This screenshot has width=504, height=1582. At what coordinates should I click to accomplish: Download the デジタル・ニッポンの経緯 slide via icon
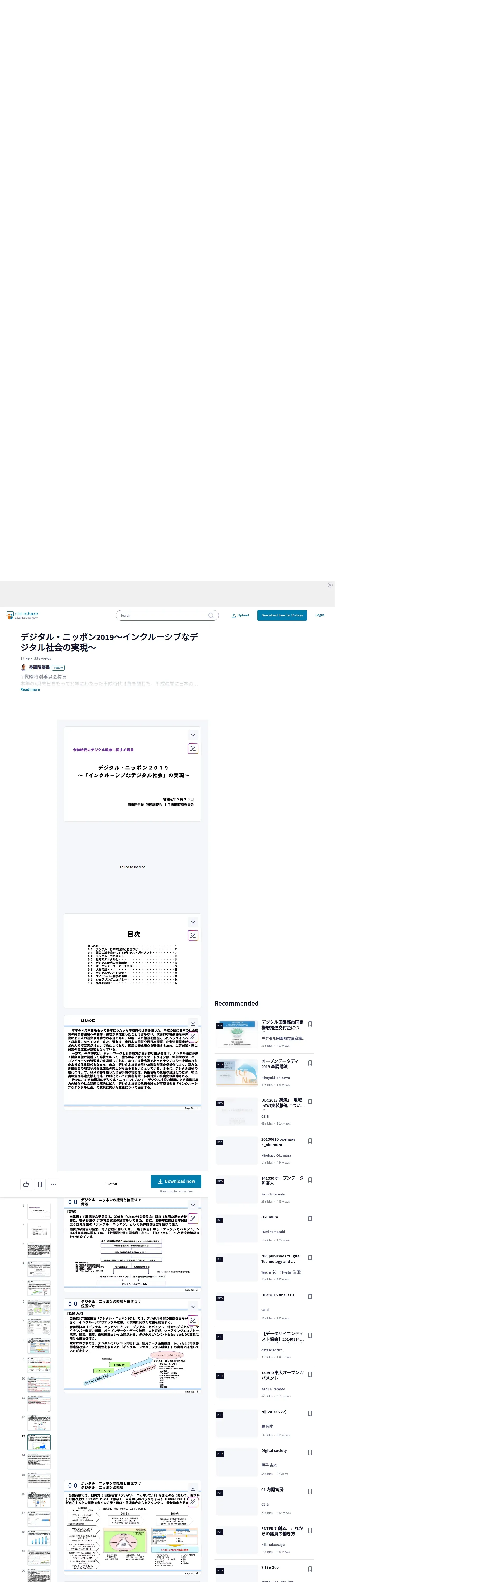point(193,1489)
